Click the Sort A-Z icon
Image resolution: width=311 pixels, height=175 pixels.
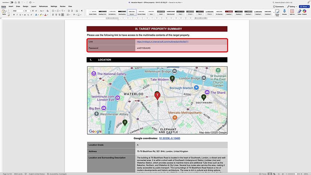pyautogui.click(x=77, y=11)
